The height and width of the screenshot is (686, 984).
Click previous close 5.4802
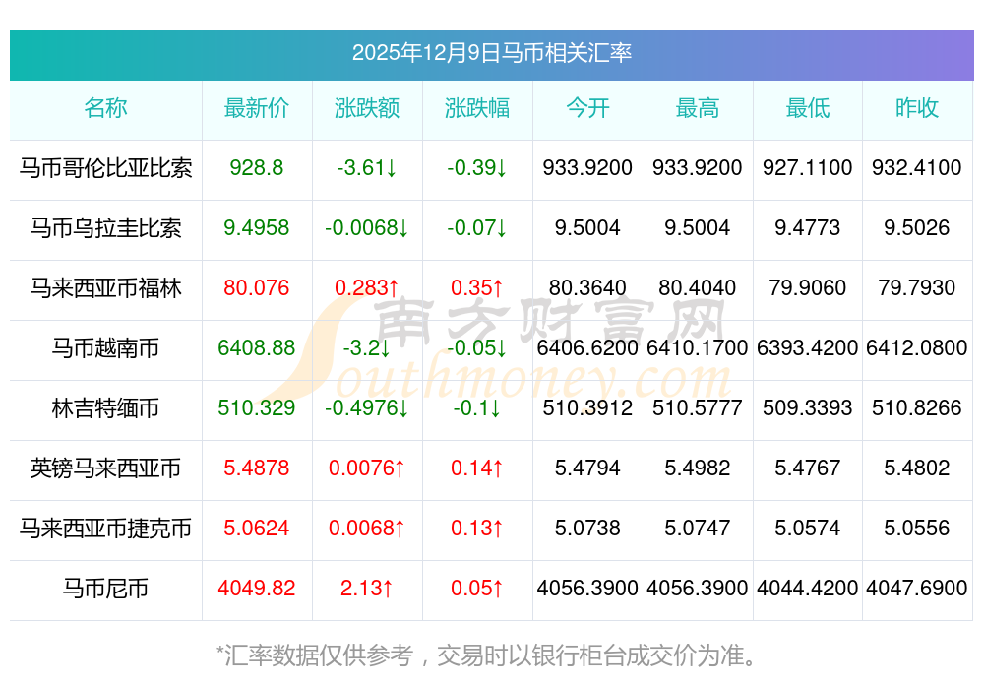tap(917, 468)
